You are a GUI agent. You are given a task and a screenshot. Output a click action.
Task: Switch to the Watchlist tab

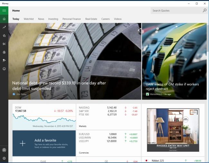29,19
